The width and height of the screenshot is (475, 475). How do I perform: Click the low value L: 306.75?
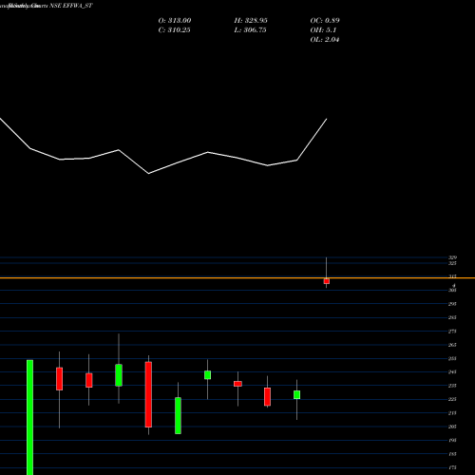click(x=250, y=30)
